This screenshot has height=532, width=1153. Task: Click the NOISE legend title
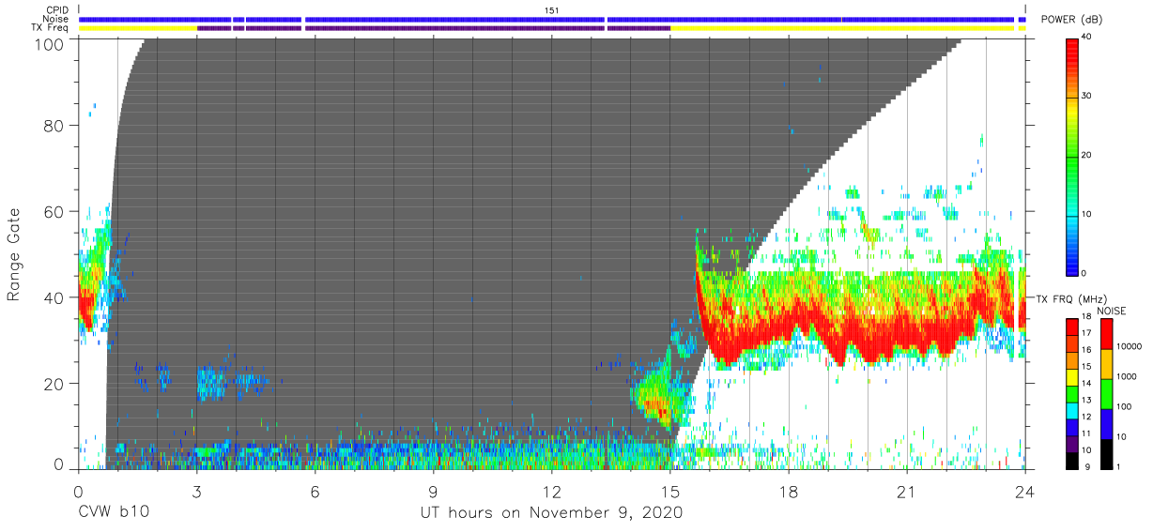click(1113, 311)
